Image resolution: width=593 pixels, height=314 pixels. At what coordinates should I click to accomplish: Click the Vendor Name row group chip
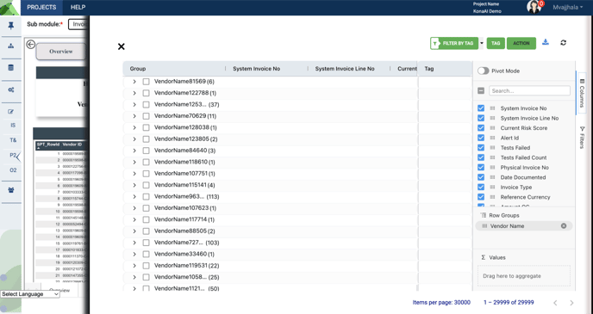[524, 225]
